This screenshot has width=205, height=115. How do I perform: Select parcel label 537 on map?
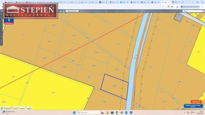[x=14, y=76]
